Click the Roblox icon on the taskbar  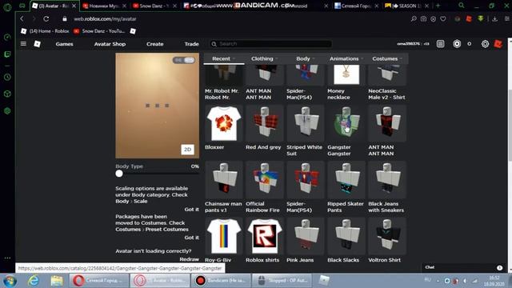click(x=323, y=281)
